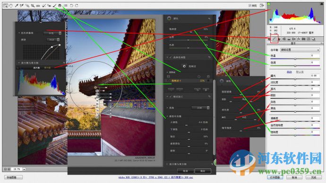Image resolution: width=326 pixels, height=183 pixels.
Task: Open the Detail panel tab
Action: pyautogui.click(x=279, y=39)
